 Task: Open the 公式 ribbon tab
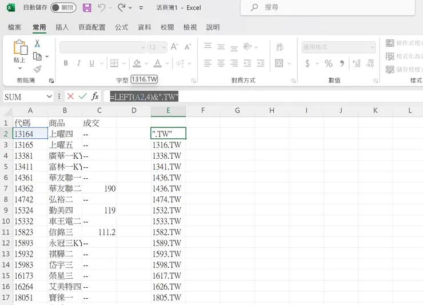(x=121, y=27)
